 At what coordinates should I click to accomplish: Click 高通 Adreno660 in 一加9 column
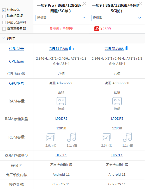click(x=117, y=83)
